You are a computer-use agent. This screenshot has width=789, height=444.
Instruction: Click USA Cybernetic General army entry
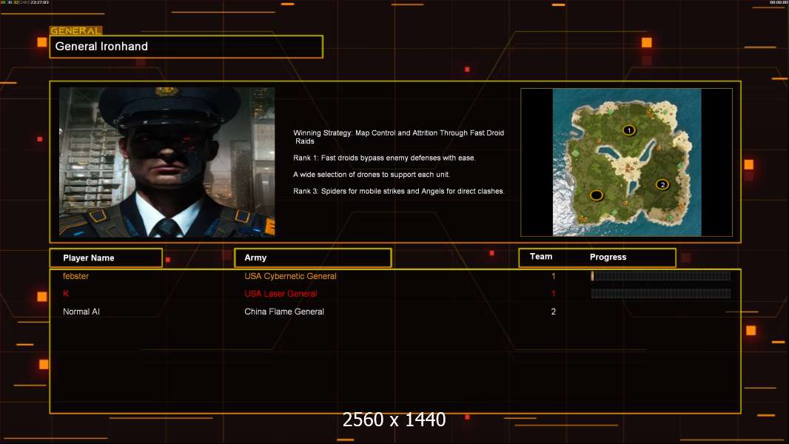click(290, 276)
